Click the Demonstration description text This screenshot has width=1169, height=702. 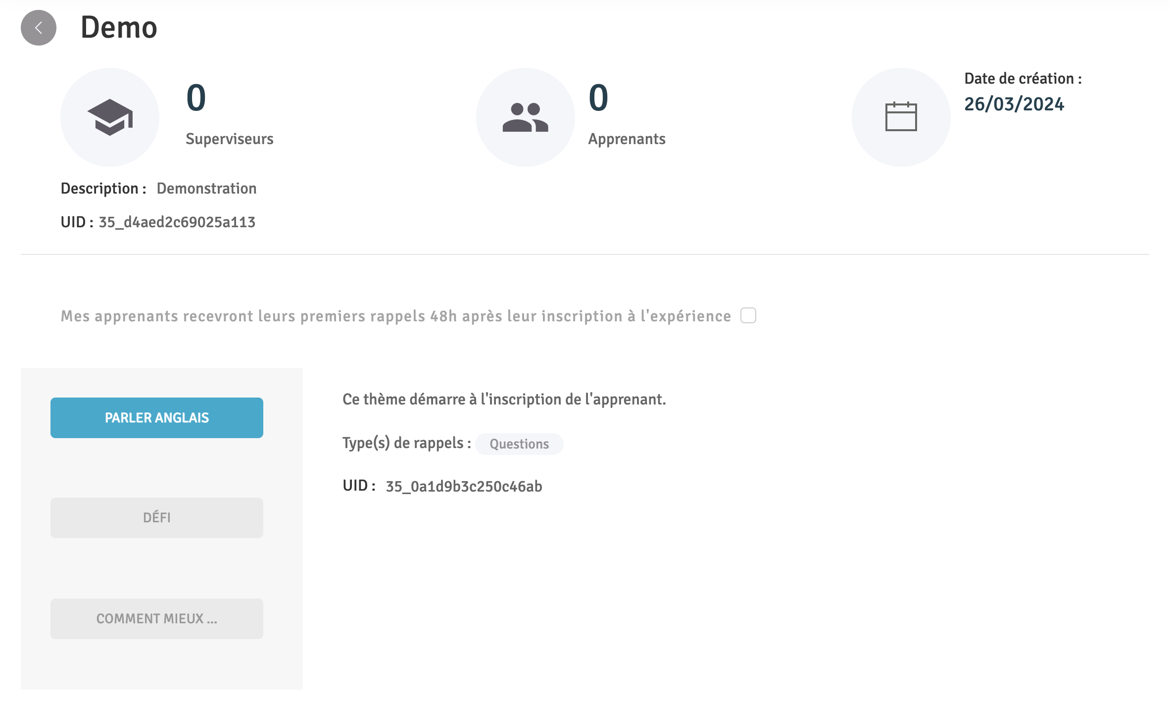click(206, 189)
